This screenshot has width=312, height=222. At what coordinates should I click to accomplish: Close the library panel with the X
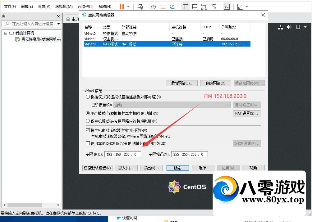click(58, 16)
